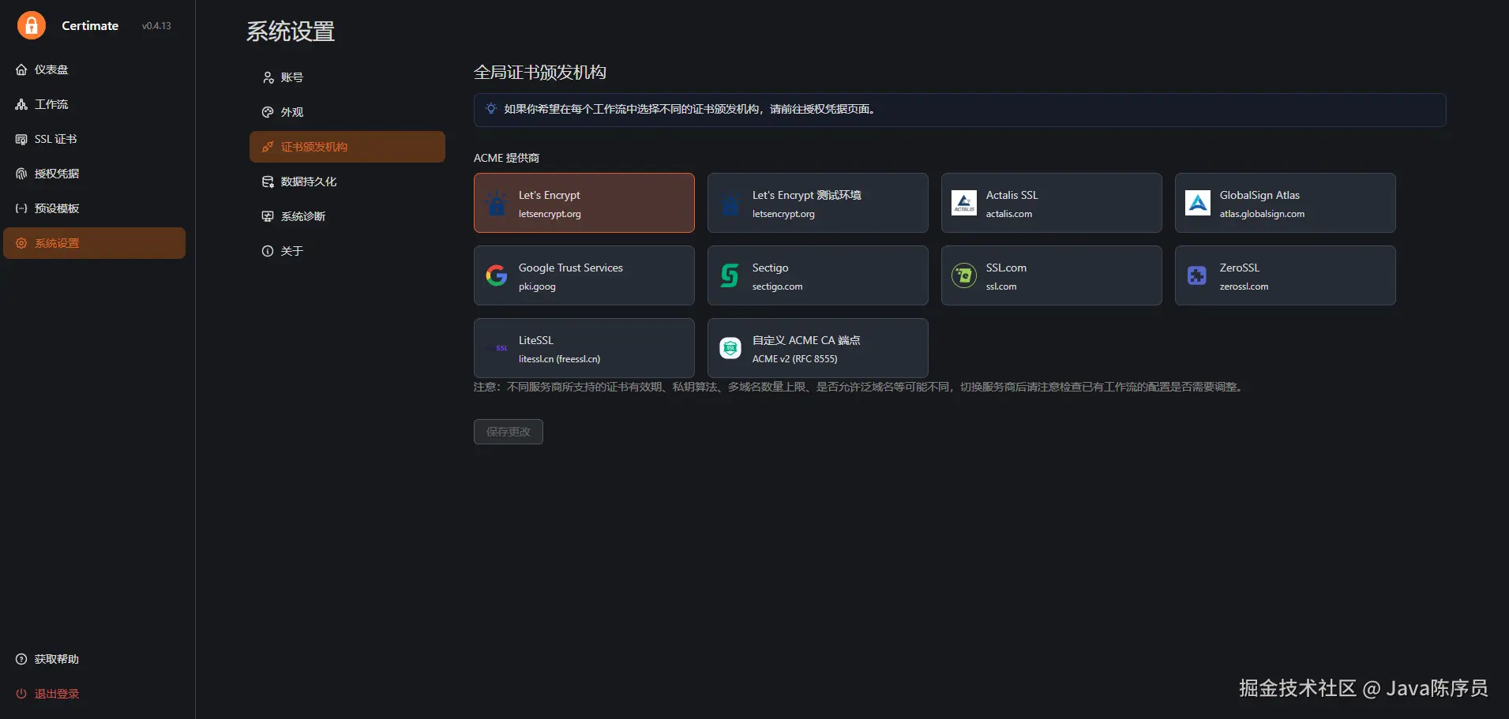The height and width of the screenshot is (719, 1509).
Task: Go to 工作流 page
Action: [x=95, y=104]
